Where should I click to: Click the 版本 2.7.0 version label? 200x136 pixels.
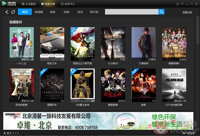[13, 133]
